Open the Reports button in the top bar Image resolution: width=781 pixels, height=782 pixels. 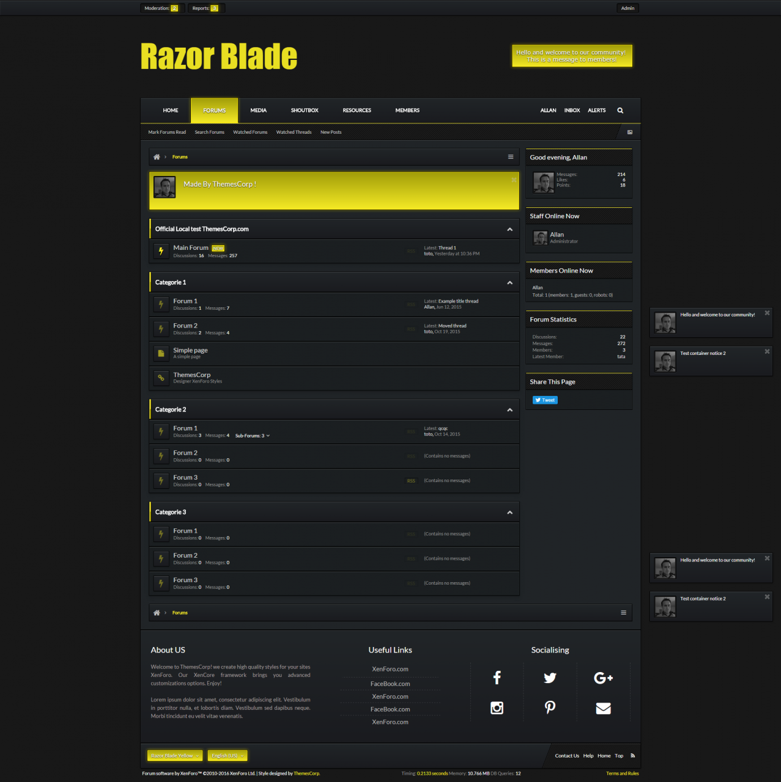point(205,8)
